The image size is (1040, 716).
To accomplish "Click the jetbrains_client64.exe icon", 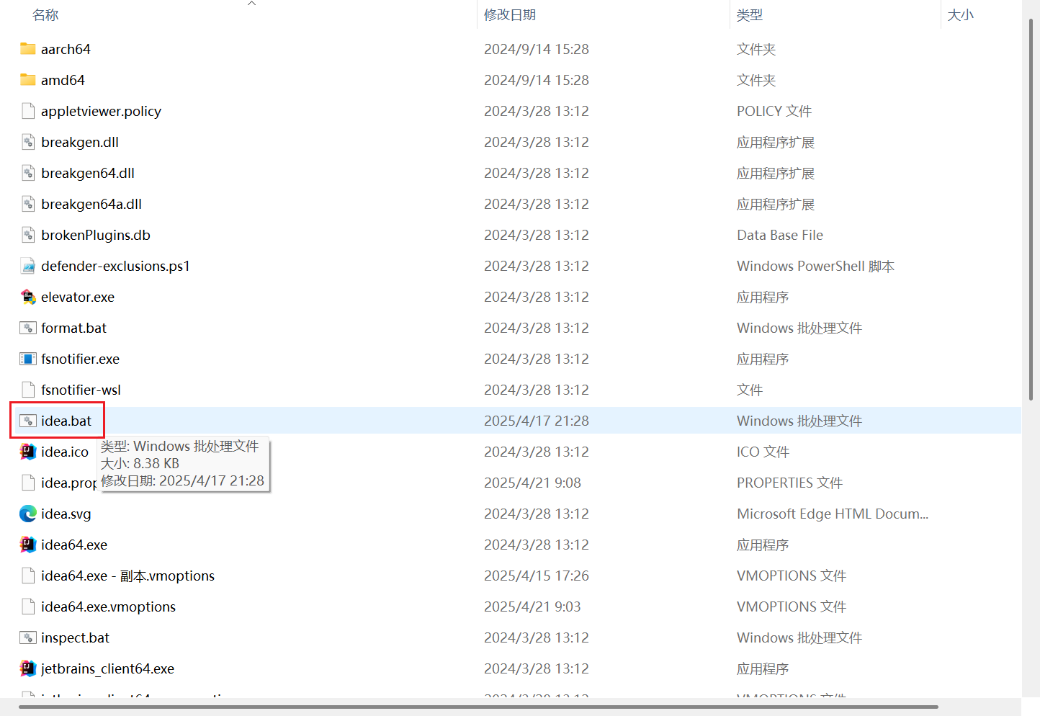I will point(28,668).
